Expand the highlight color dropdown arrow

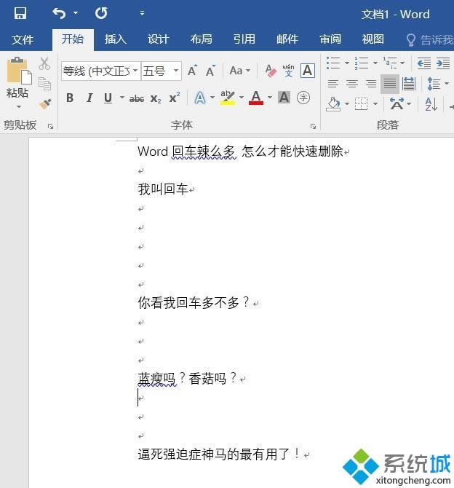(x=242, y=98)
